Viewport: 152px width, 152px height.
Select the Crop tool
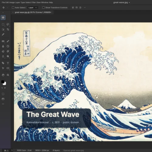pyautogui.click(x=8, y=29)
